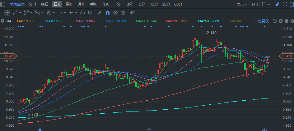Click the overlapping circles overlay icon
294x131 pixels.
[133, 13]
